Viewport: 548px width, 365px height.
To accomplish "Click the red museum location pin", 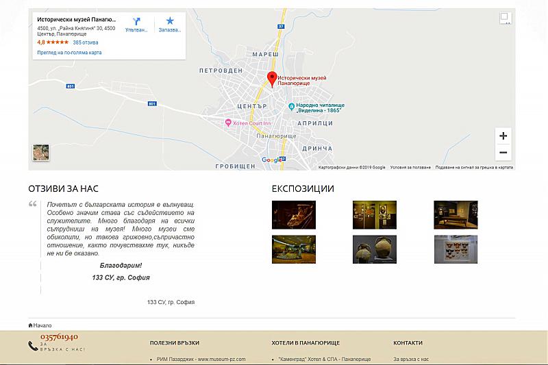I will (x=271, y=79).
